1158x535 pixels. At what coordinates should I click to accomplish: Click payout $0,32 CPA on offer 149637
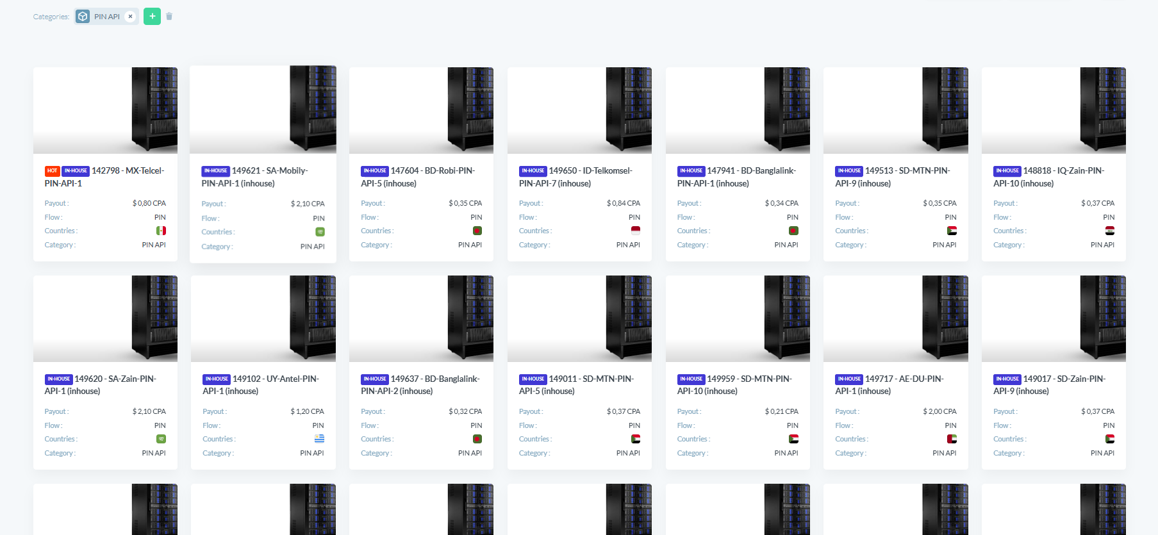tap(465, 411)
